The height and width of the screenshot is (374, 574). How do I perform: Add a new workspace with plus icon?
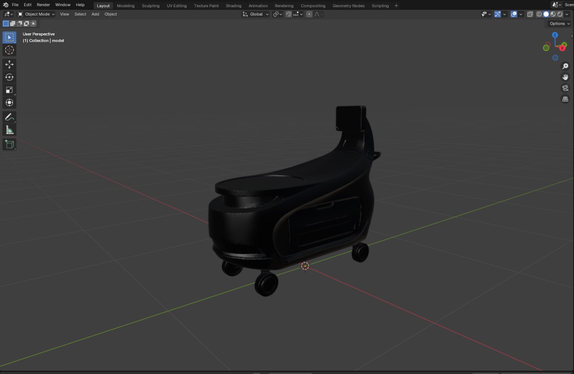point(396,5)
